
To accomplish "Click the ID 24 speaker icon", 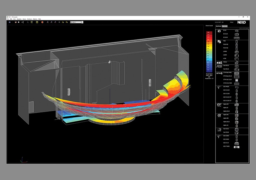I will click(237, 30).
